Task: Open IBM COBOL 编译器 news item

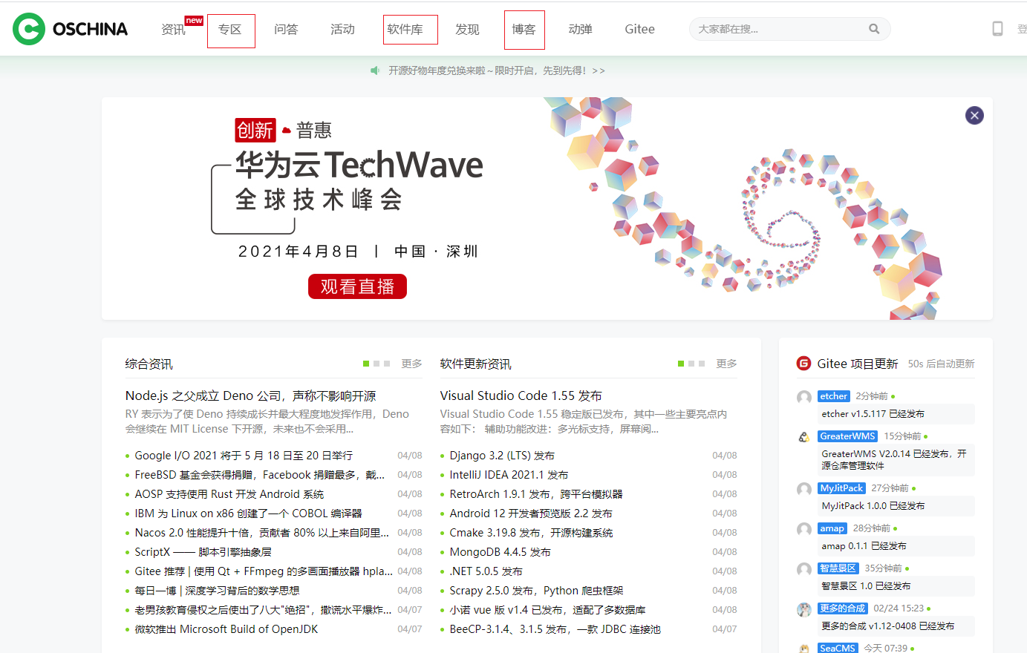Action: (x=248, y=513)
